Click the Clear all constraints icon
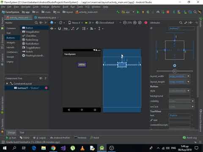203x152 pixels. [x=73, y=29]
